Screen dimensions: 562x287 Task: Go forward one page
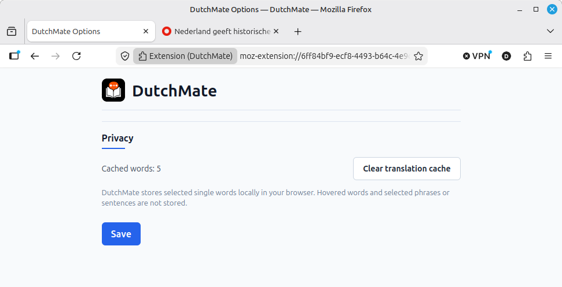click(56, 56)
